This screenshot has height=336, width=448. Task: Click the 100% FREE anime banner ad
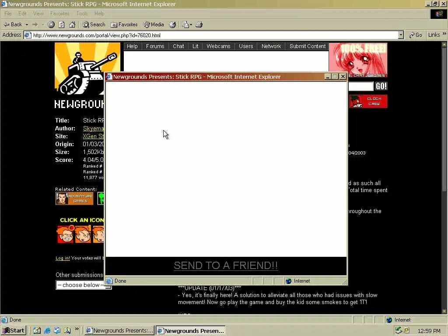click(x=358, y=60)
